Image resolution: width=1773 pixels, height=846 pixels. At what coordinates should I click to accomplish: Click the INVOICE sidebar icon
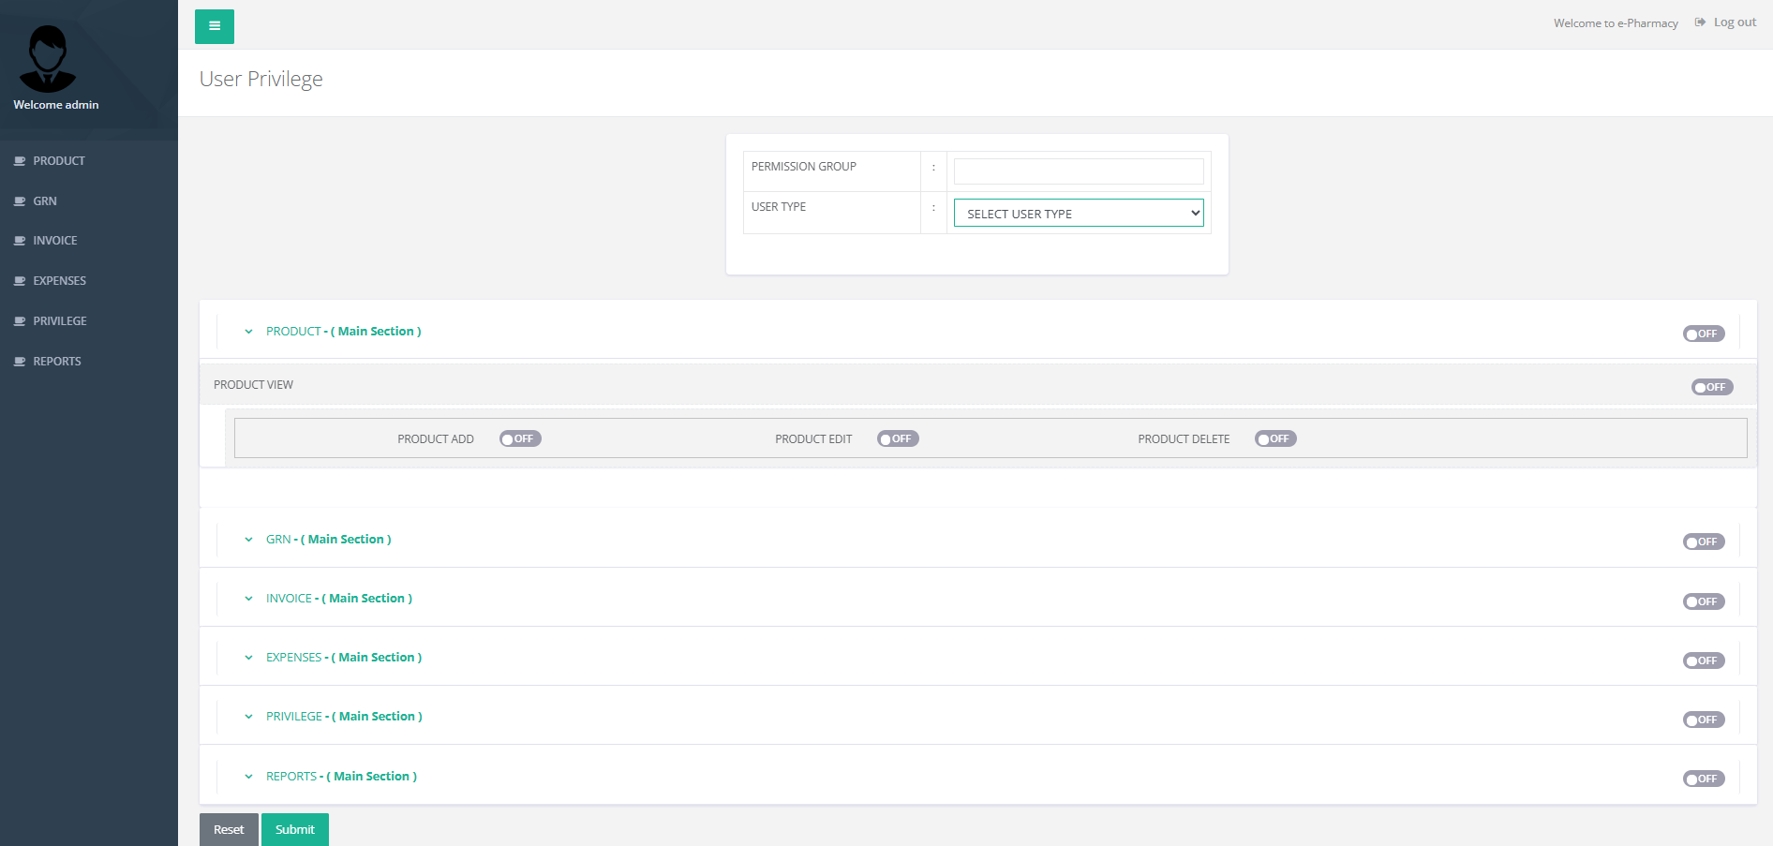(x=20, y=240)
